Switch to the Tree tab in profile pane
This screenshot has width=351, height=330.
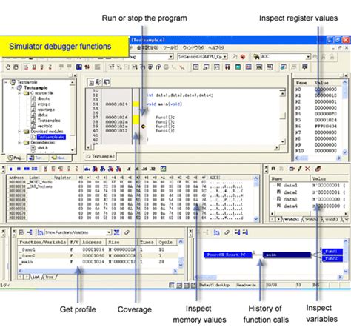(x=50, y=277)
